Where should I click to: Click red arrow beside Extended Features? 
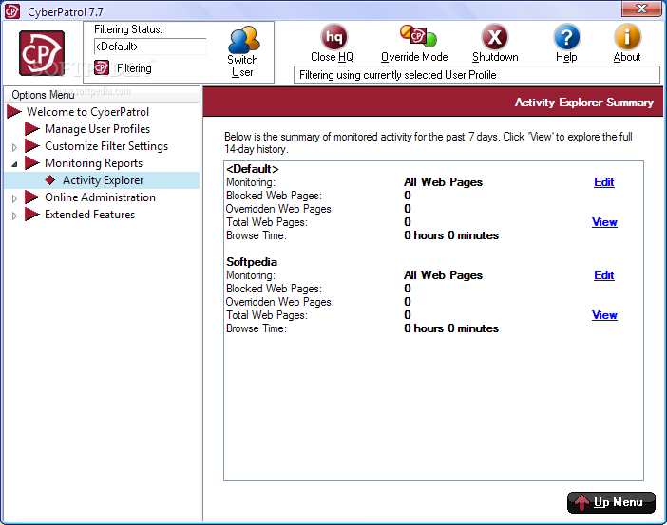[x=32, y=215]
